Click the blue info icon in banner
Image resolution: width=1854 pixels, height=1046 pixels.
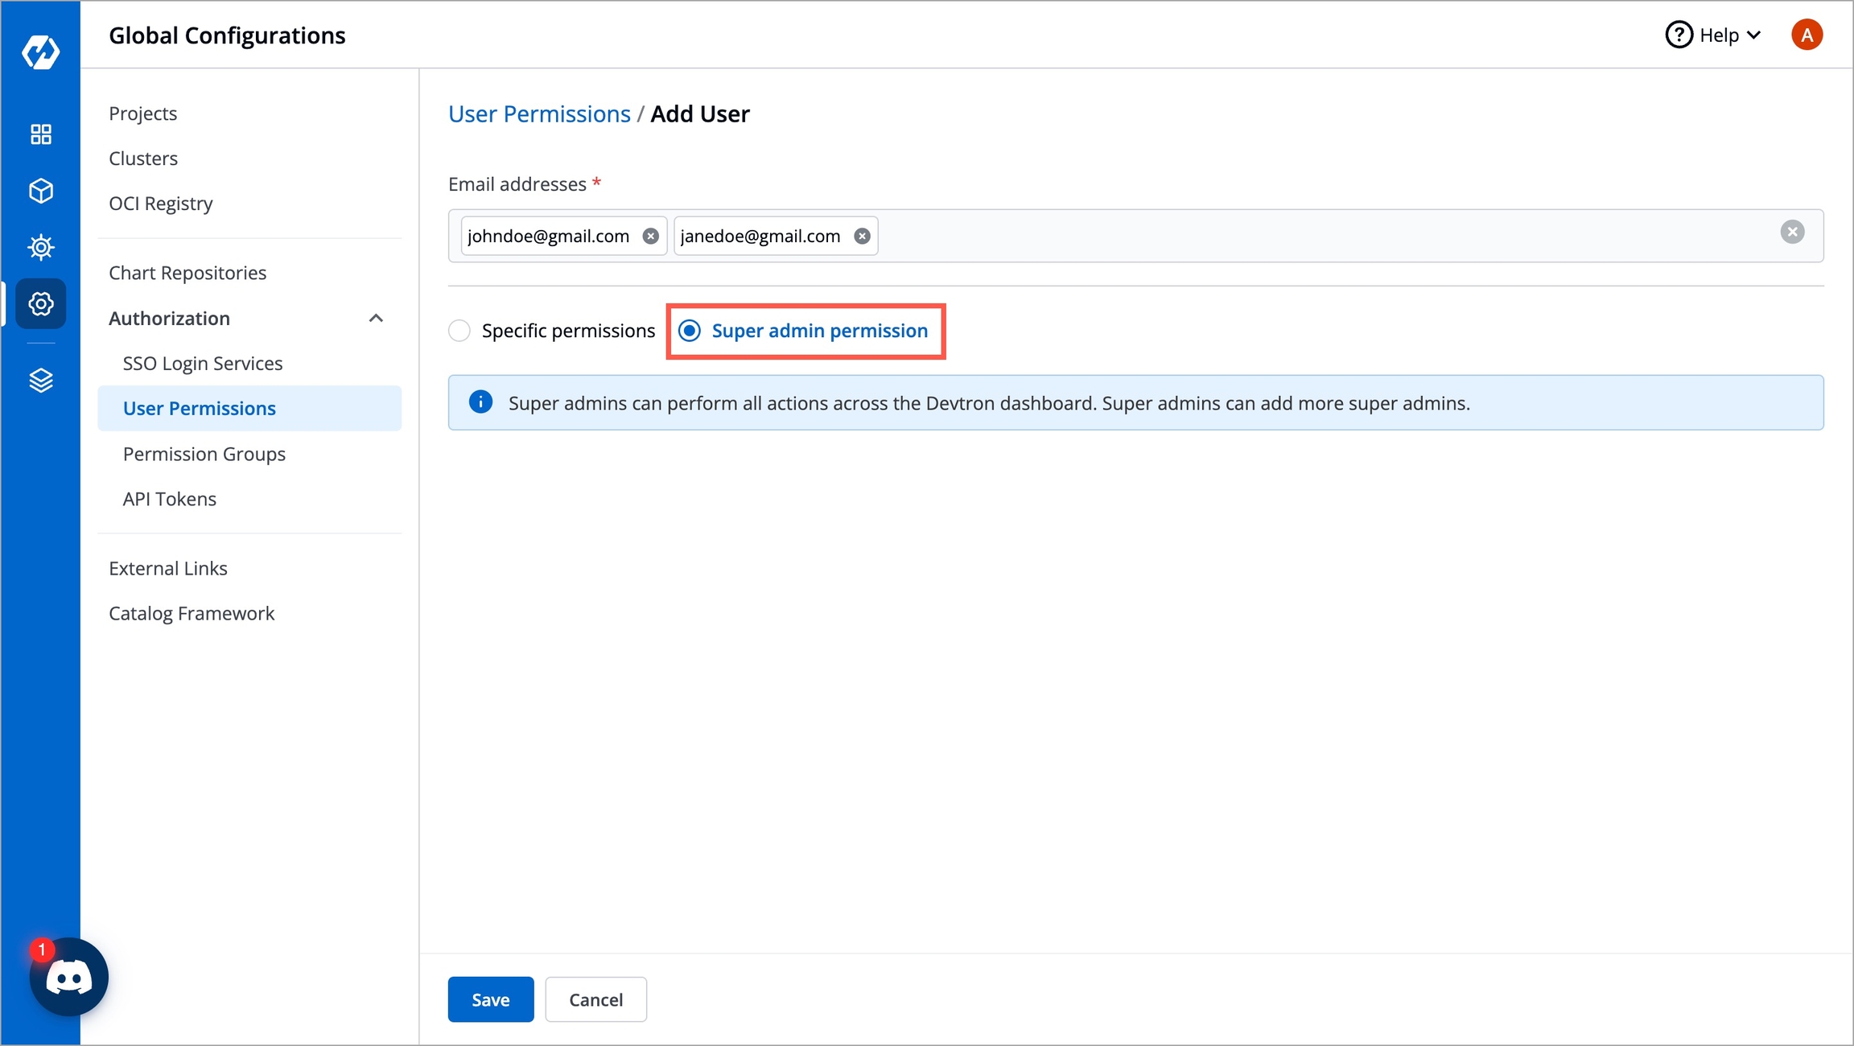coord(480,402)
